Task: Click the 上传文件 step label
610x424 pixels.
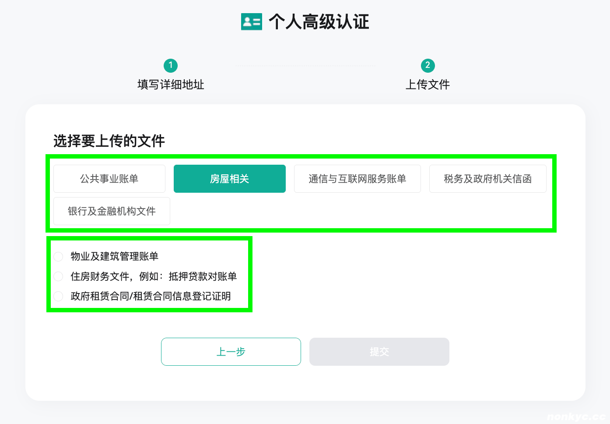Action: (428, 85)
